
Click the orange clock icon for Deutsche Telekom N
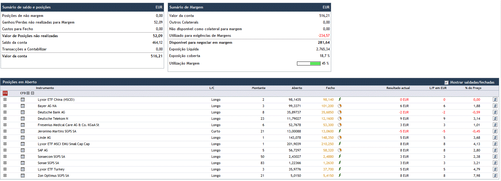pyautogui.click(x=340, y=119)
